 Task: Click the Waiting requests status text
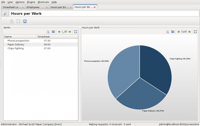(110, 124)
